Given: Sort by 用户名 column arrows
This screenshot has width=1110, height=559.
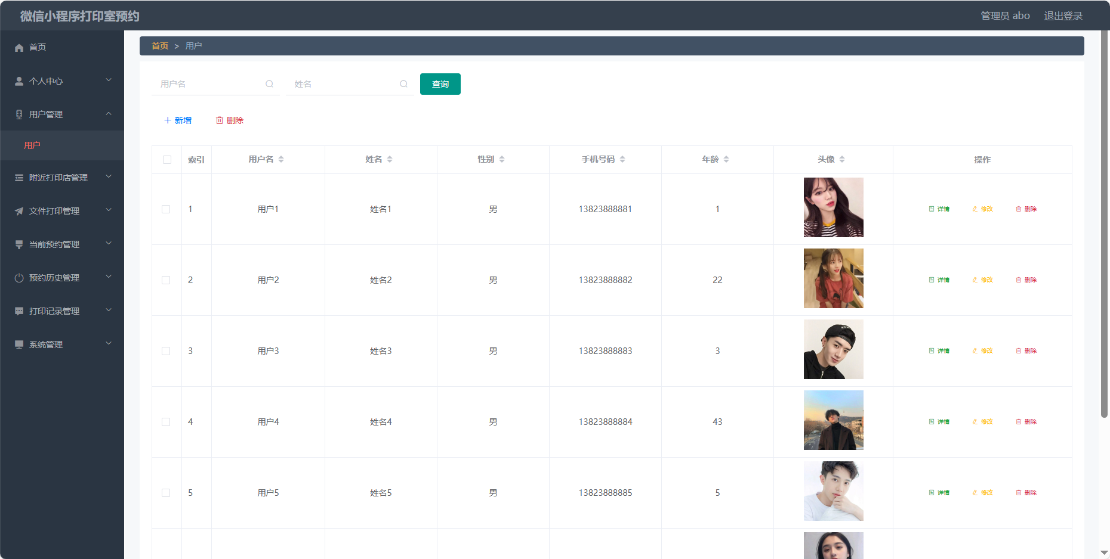Looking at the screenshot, I should click(x=281, y=159).
